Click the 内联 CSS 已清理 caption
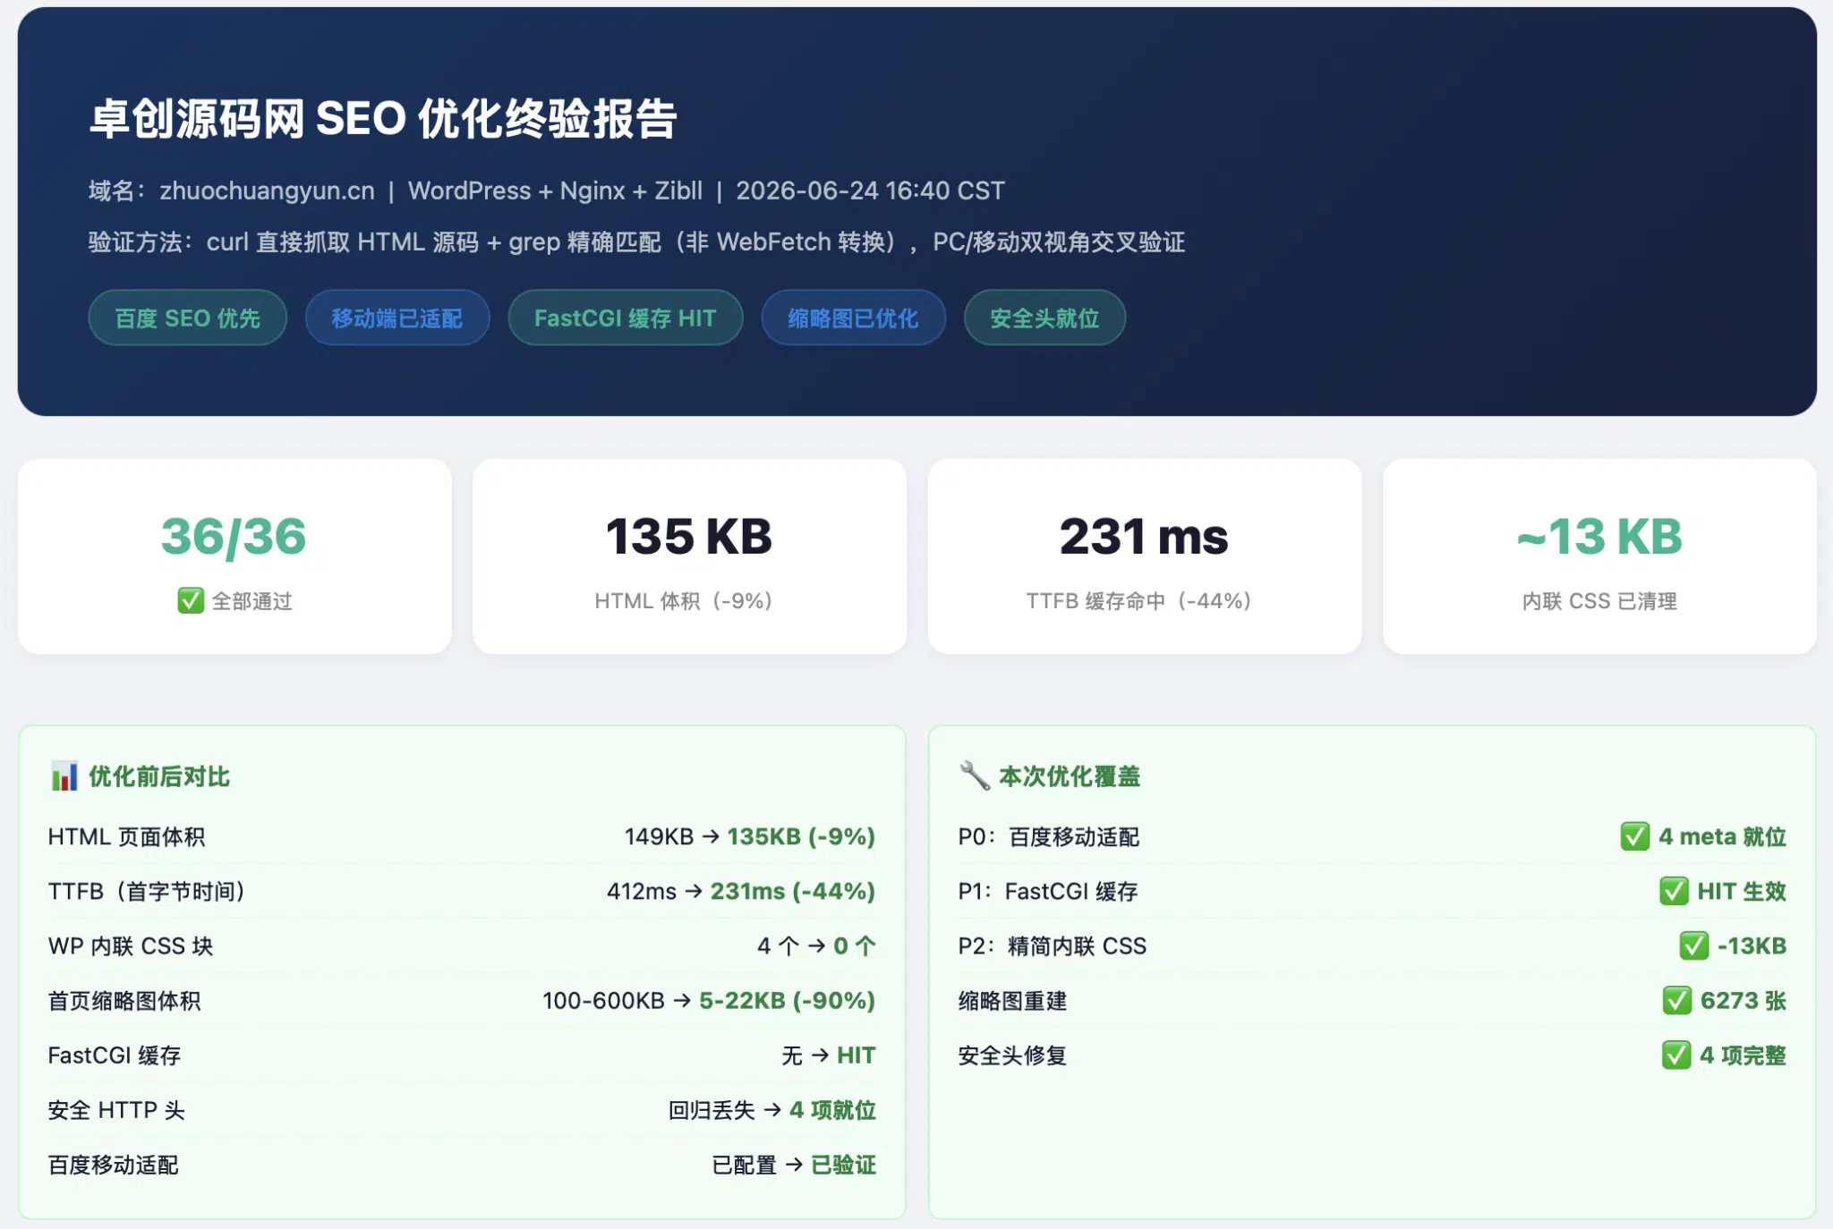Viewport: 1833px width, 1229px height. coord(1599,600)
